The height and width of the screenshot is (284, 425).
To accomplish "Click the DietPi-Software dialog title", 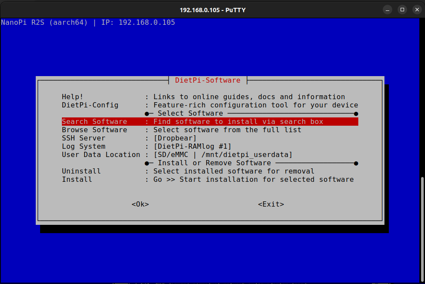I will [x=207, y=80].
